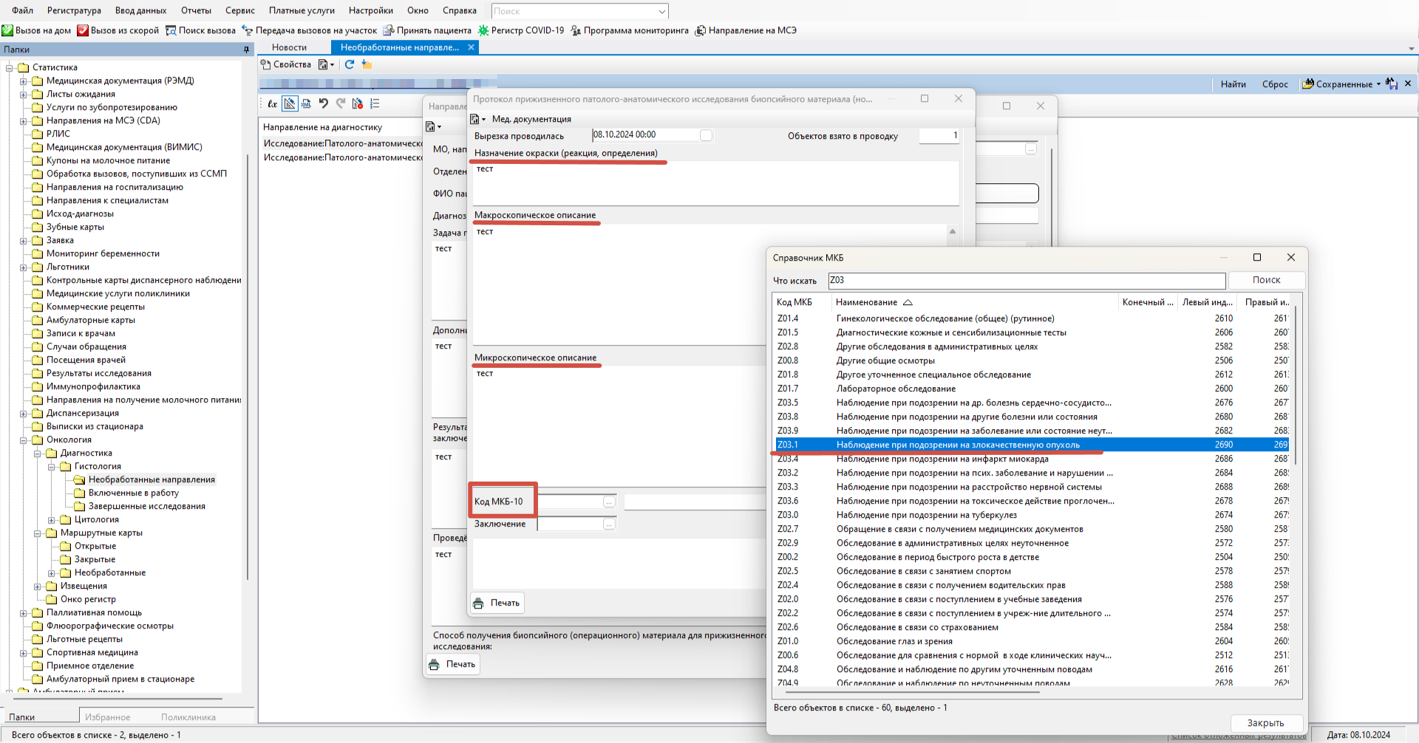Screen dimensions: 1419x743
Task: Switch to the Новости tab
Action: click(289, 47)
